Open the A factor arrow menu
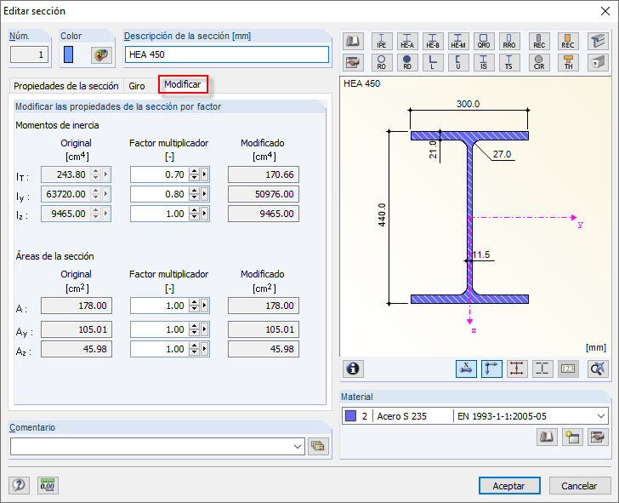The width and height of the screenshot is (619, 503). [204, 306]
